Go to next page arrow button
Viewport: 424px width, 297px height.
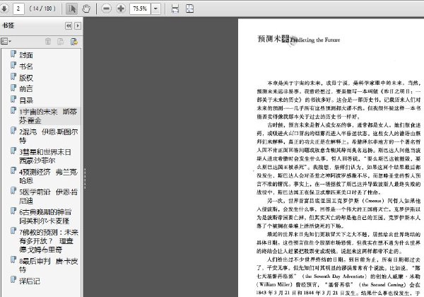pos(4,8)
